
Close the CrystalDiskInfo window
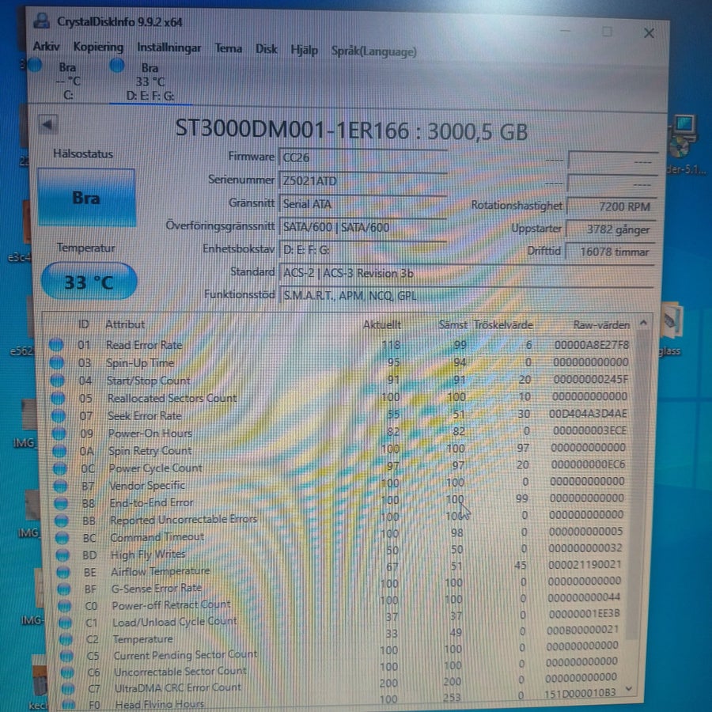pos(649,32)
